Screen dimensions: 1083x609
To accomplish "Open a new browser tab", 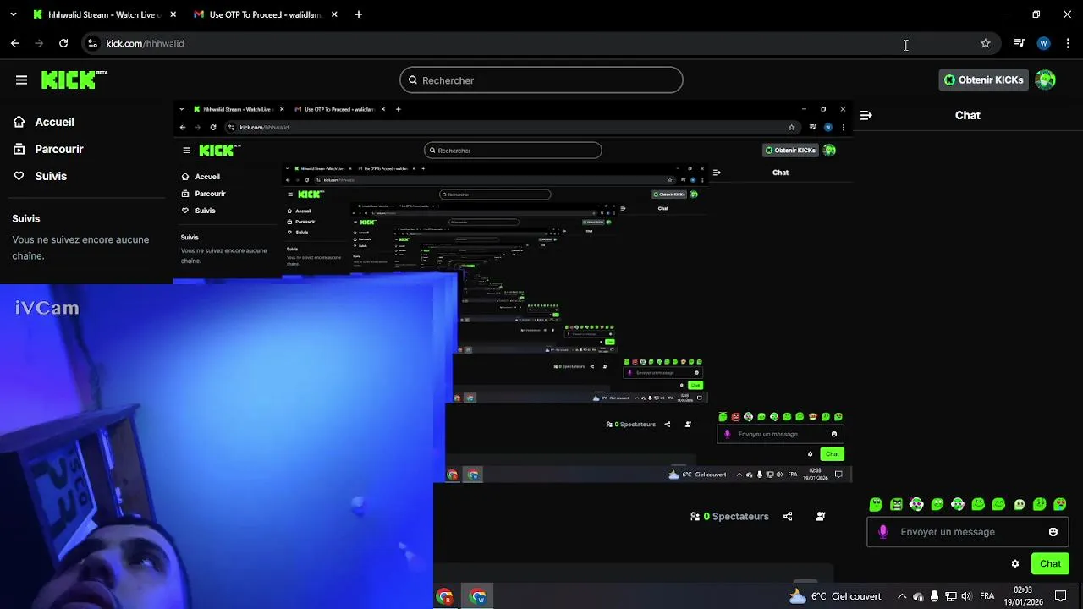I will pos(359,14).
